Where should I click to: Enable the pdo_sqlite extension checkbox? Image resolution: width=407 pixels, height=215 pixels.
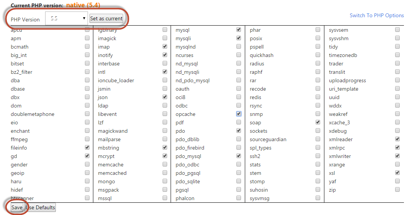coord(239,181)
